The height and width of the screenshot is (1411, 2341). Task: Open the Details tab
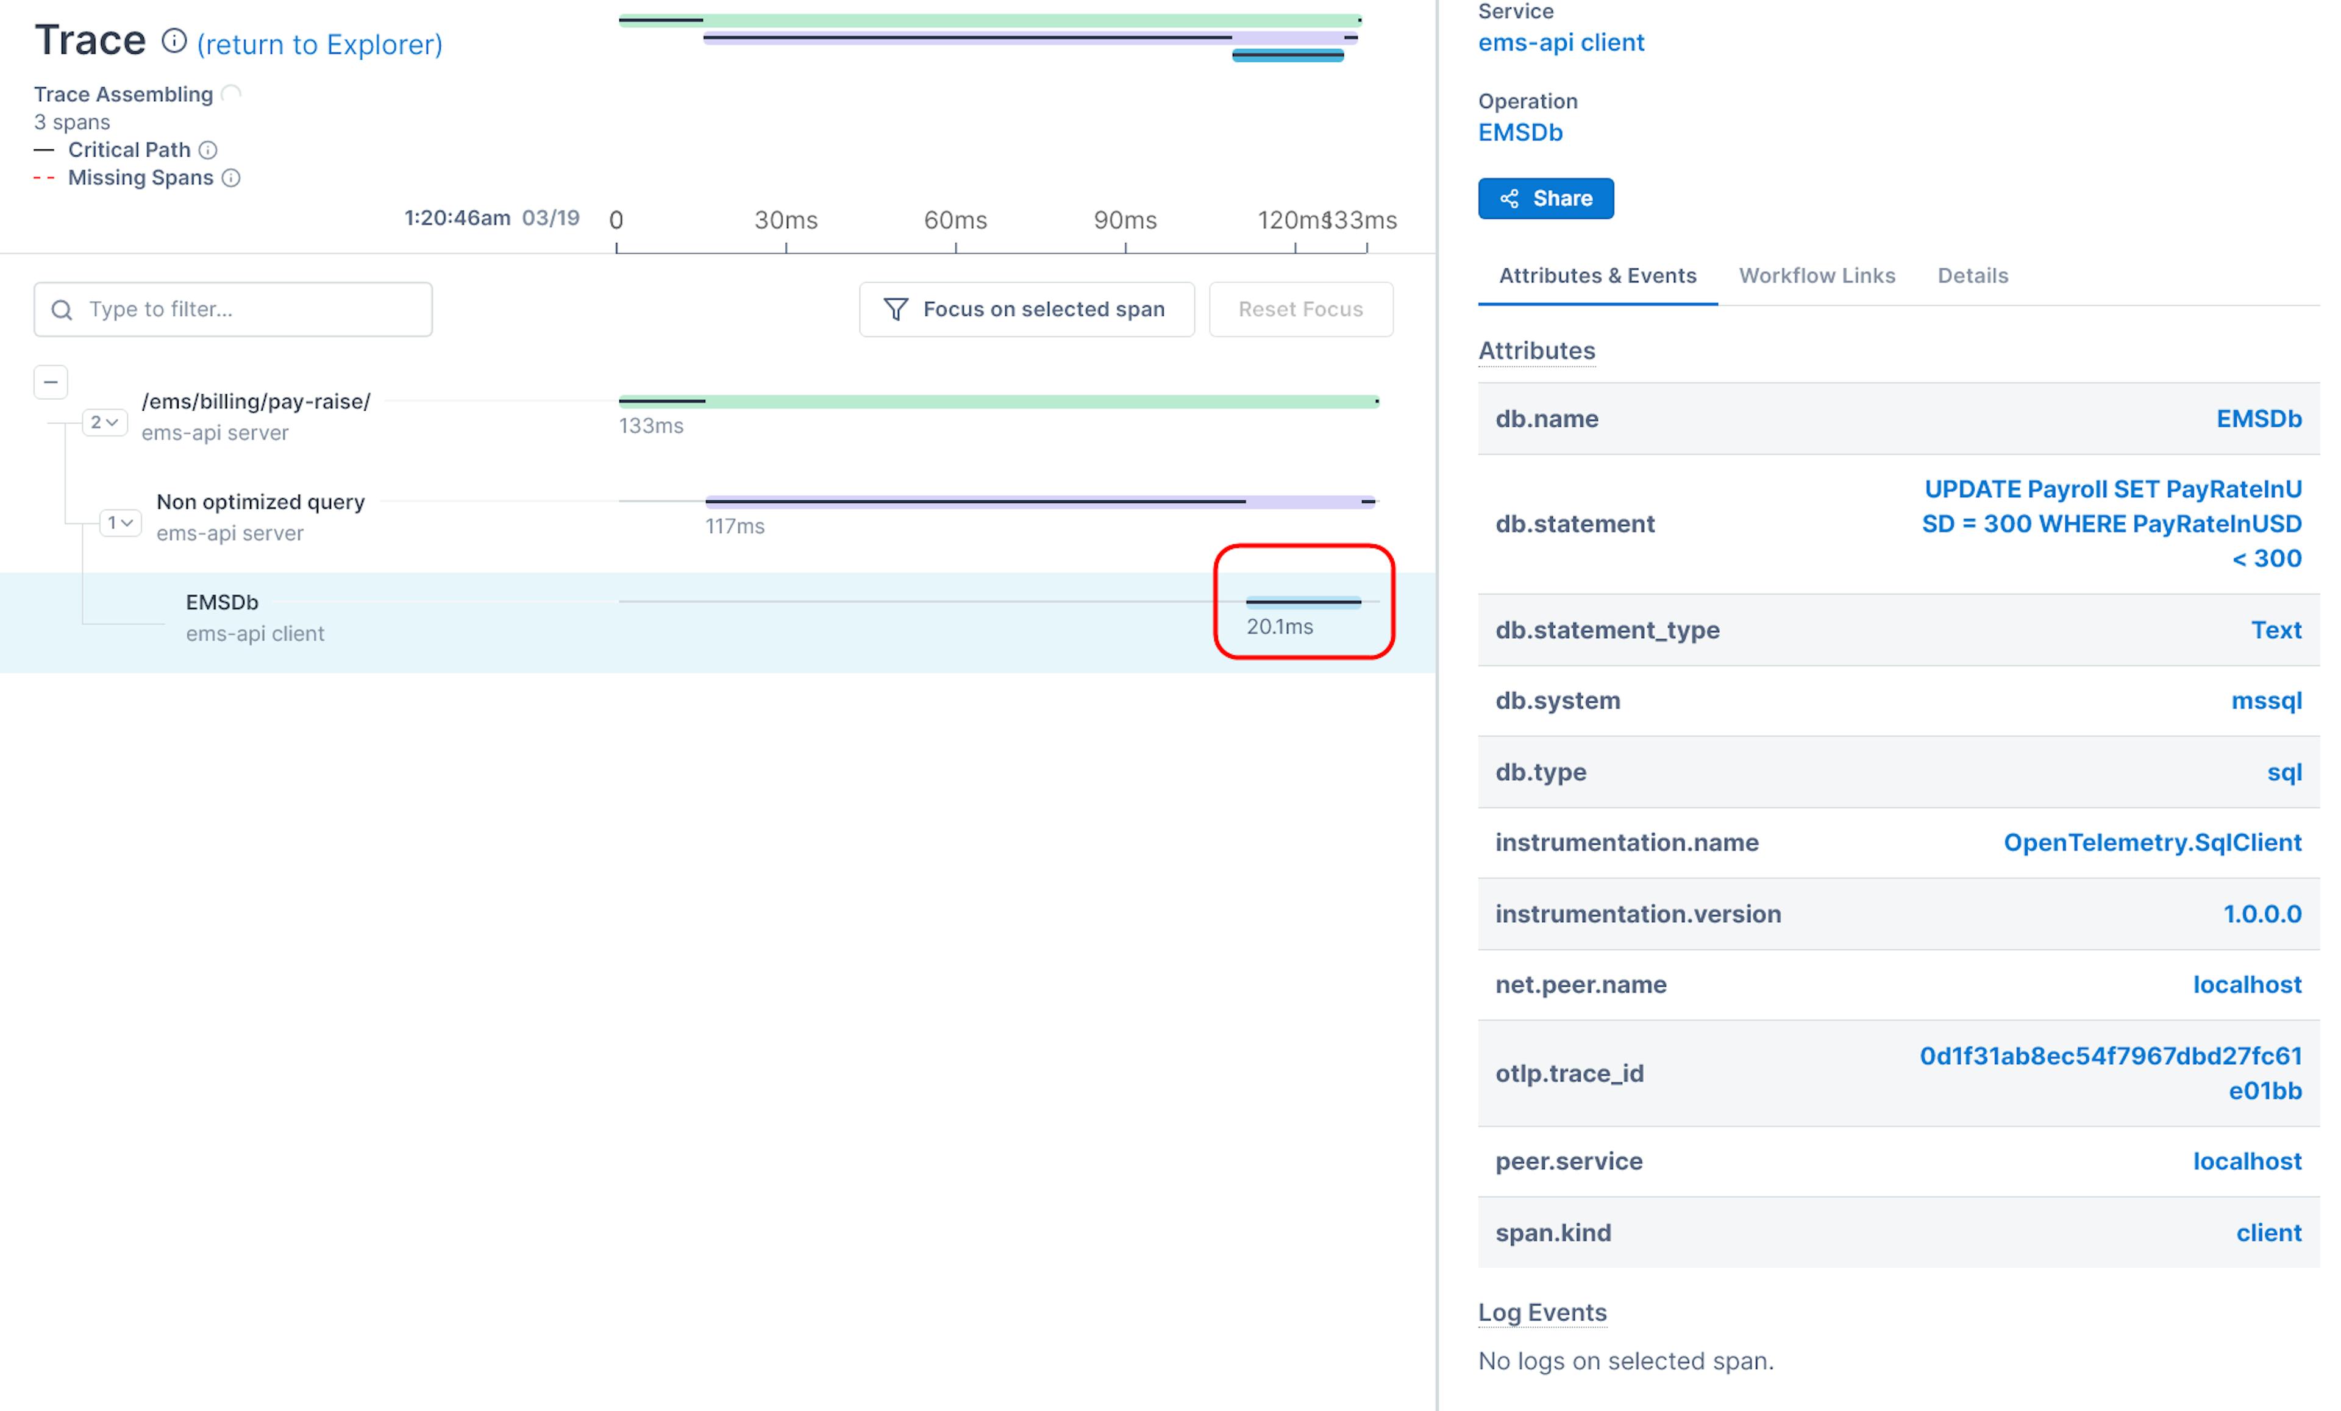1972,275
